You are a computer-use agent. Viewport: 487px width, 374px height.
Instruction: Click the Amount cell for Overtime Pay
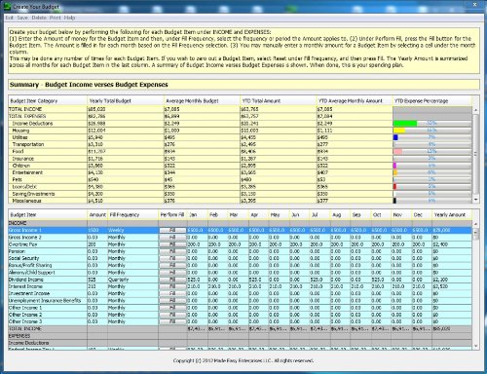(97, 244)
